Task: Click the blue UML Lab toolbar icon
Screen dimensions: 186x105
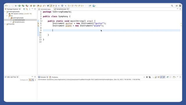Action: pyautogui.click(x=94, y=6)
